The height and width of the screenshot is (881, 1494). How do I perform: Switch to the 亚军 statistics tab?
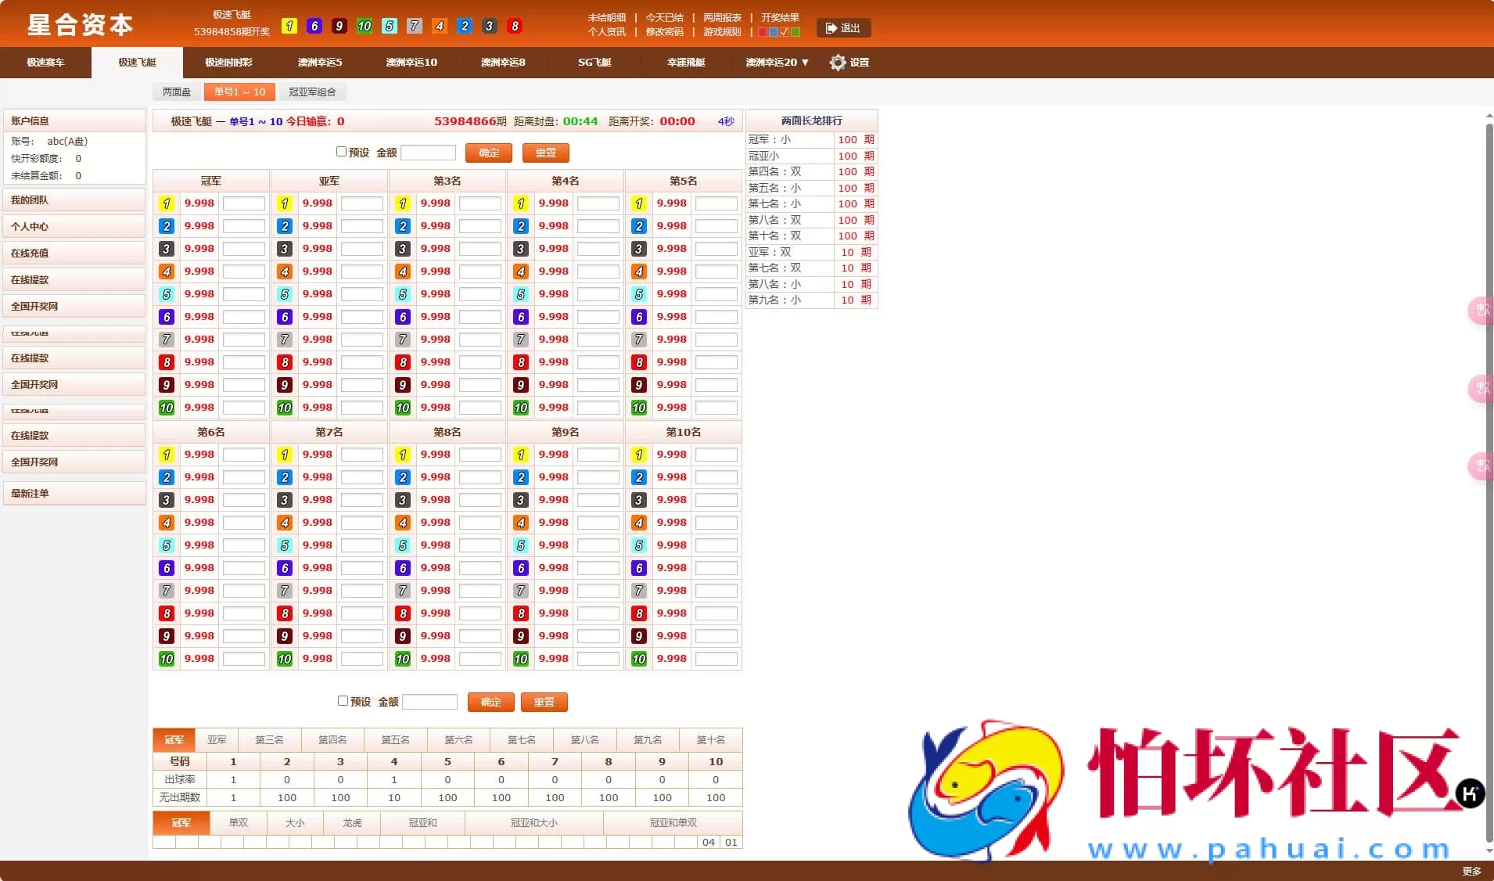(x=217, y=739)
